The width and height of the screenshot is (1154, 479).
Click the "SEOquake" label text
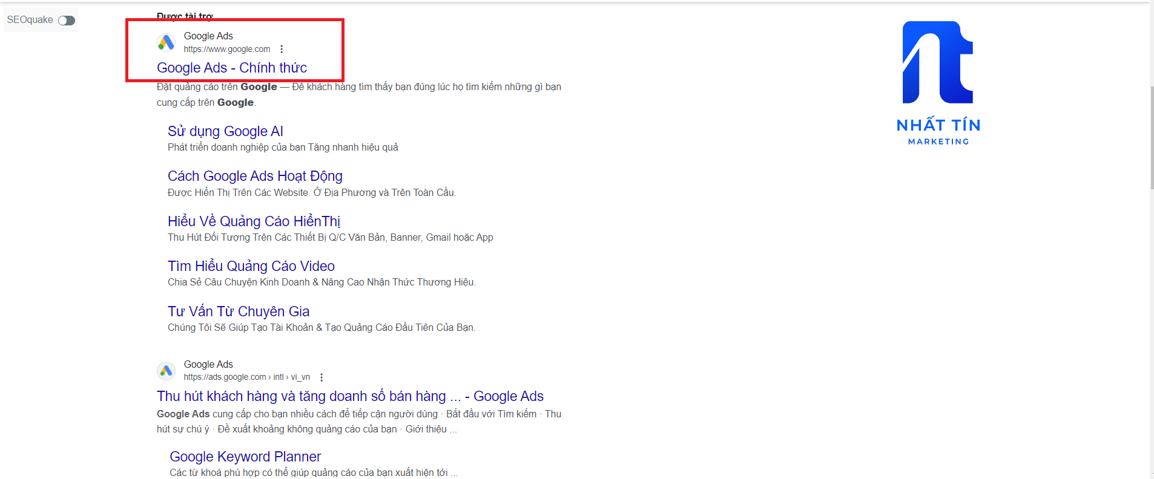30,20
